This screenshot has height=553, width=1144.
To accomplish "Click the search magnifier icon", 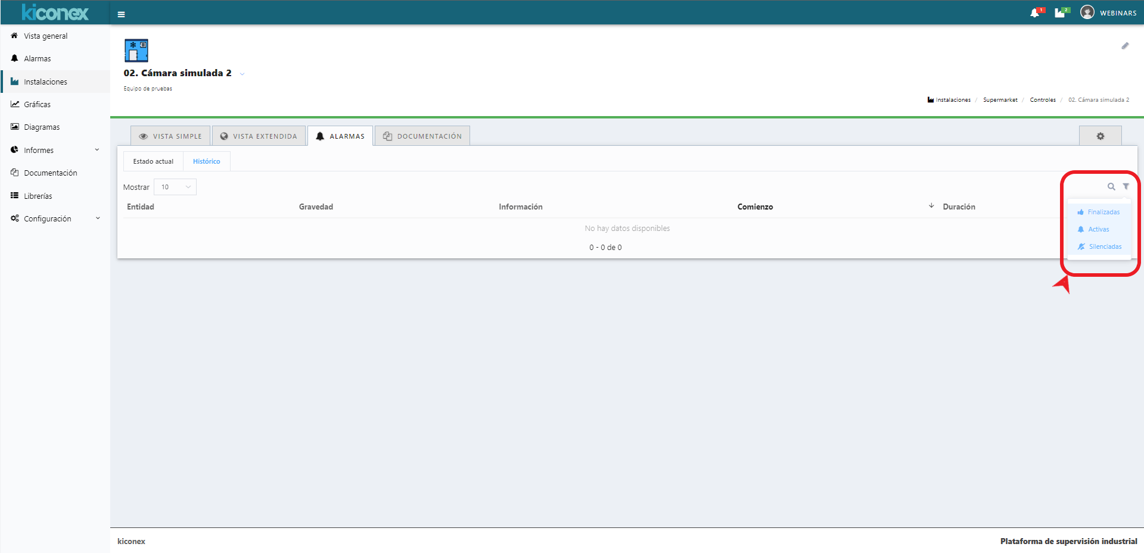I will click(x=1111, y=187).
